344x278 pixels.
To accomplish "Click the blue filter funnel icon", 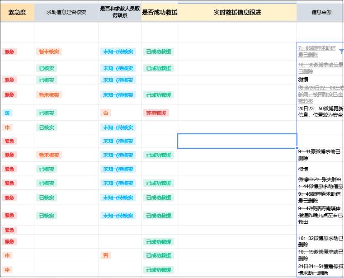I will coord(341,52).
